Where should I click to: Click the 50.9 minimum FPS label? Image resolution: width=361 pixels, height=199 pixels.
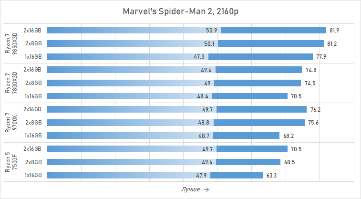(x=212, y=31)
